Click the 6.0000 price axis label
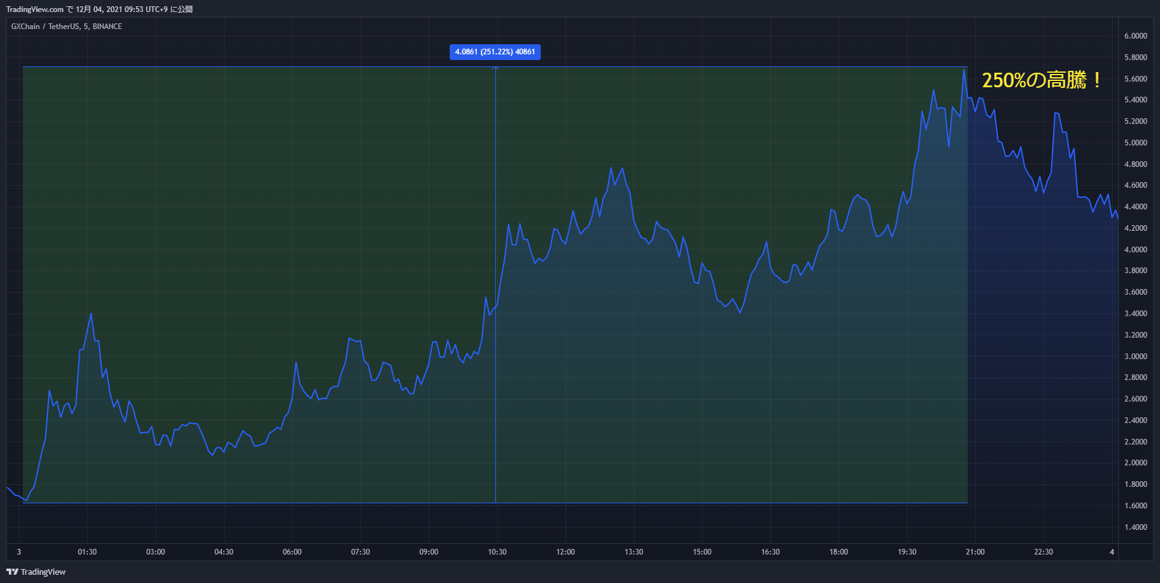1160x583 pixels. [1135, 36]
